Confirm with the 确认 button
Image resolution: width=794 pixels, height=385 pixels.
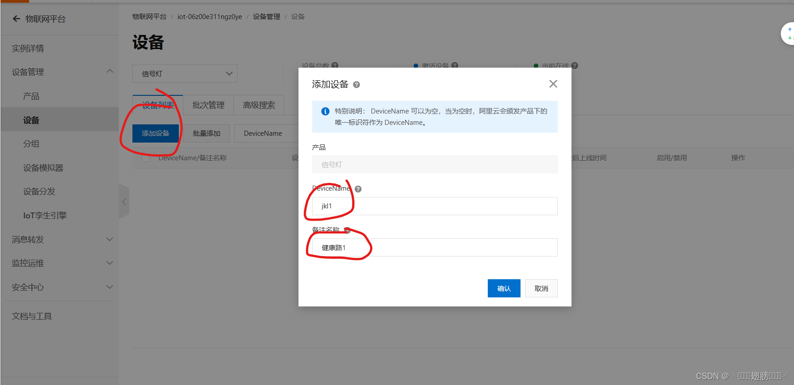(504, 288)
